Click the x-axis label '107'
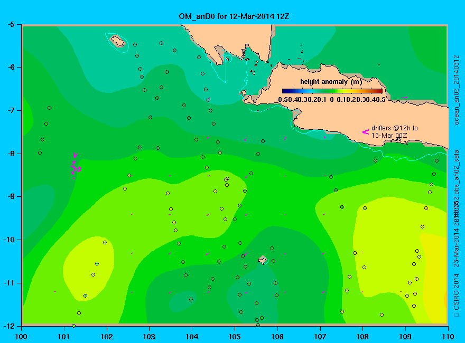Screen dimensions: 465x343 pos(320,337)
